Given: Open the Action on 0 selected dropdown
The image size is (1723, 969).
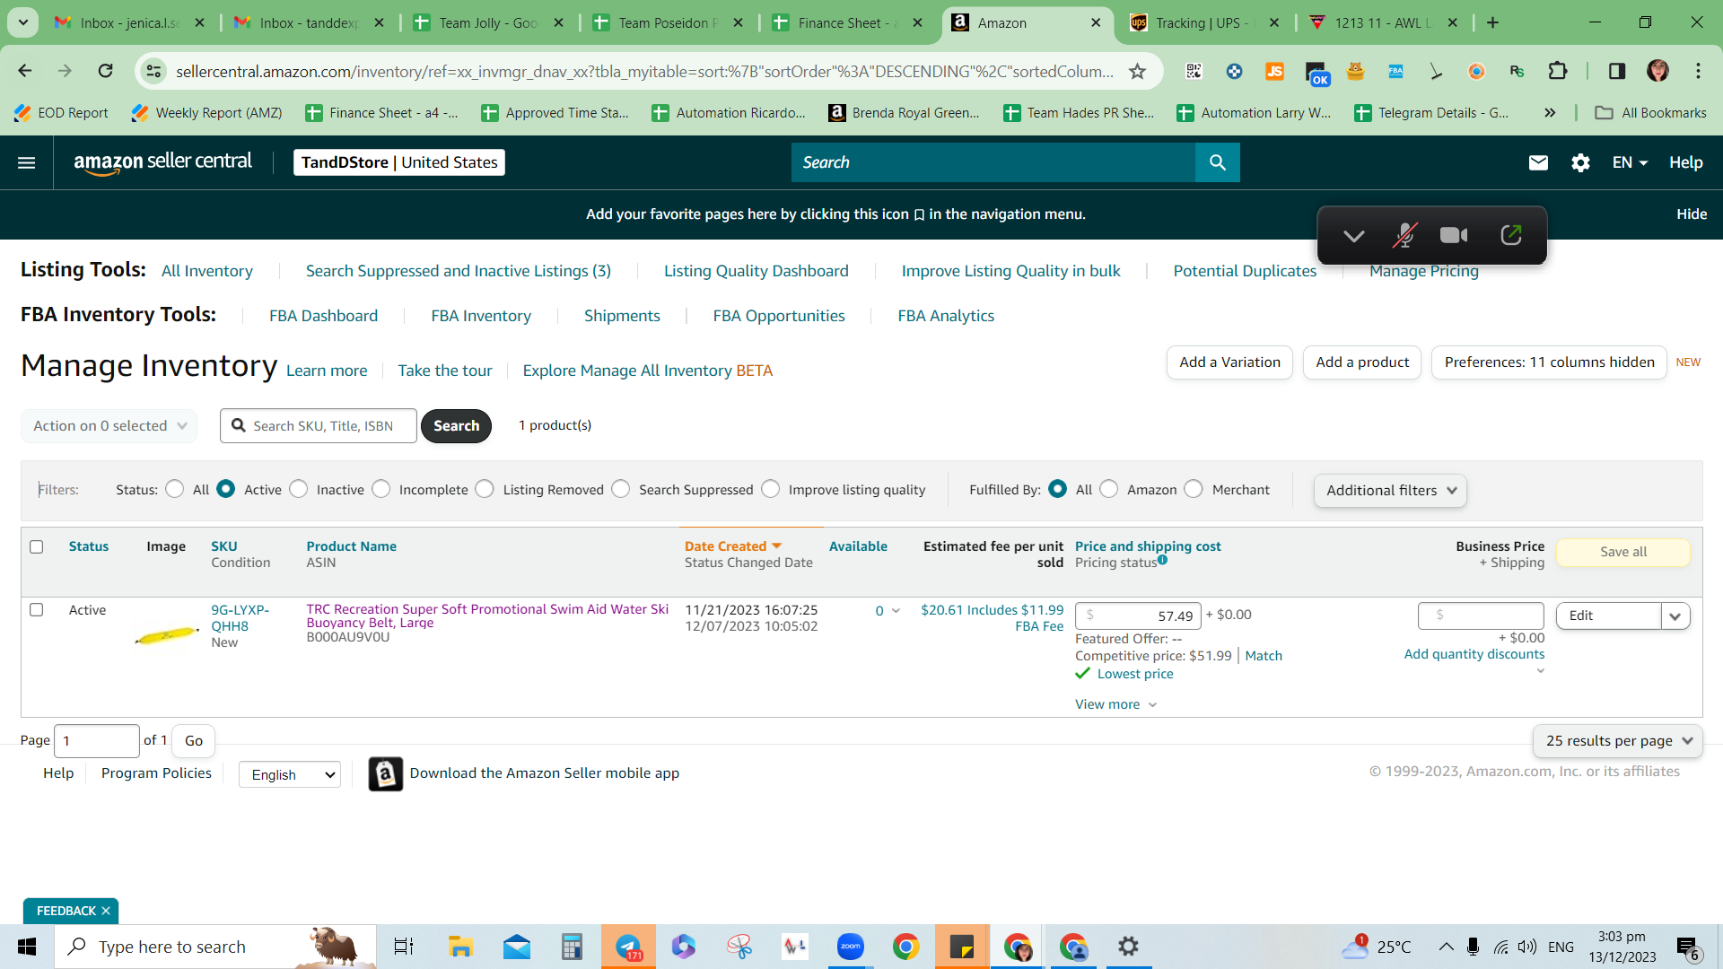Looking at the screenshot, I should [109, 426].
